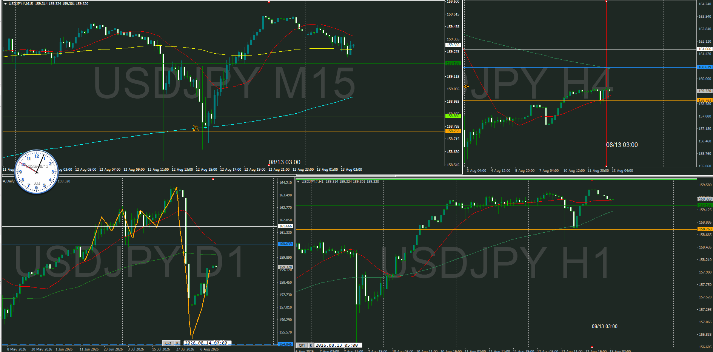The width and height of the screenshot is (713, 352).
Task: Click the Daily chart title label
Action: tap(8, 181)
